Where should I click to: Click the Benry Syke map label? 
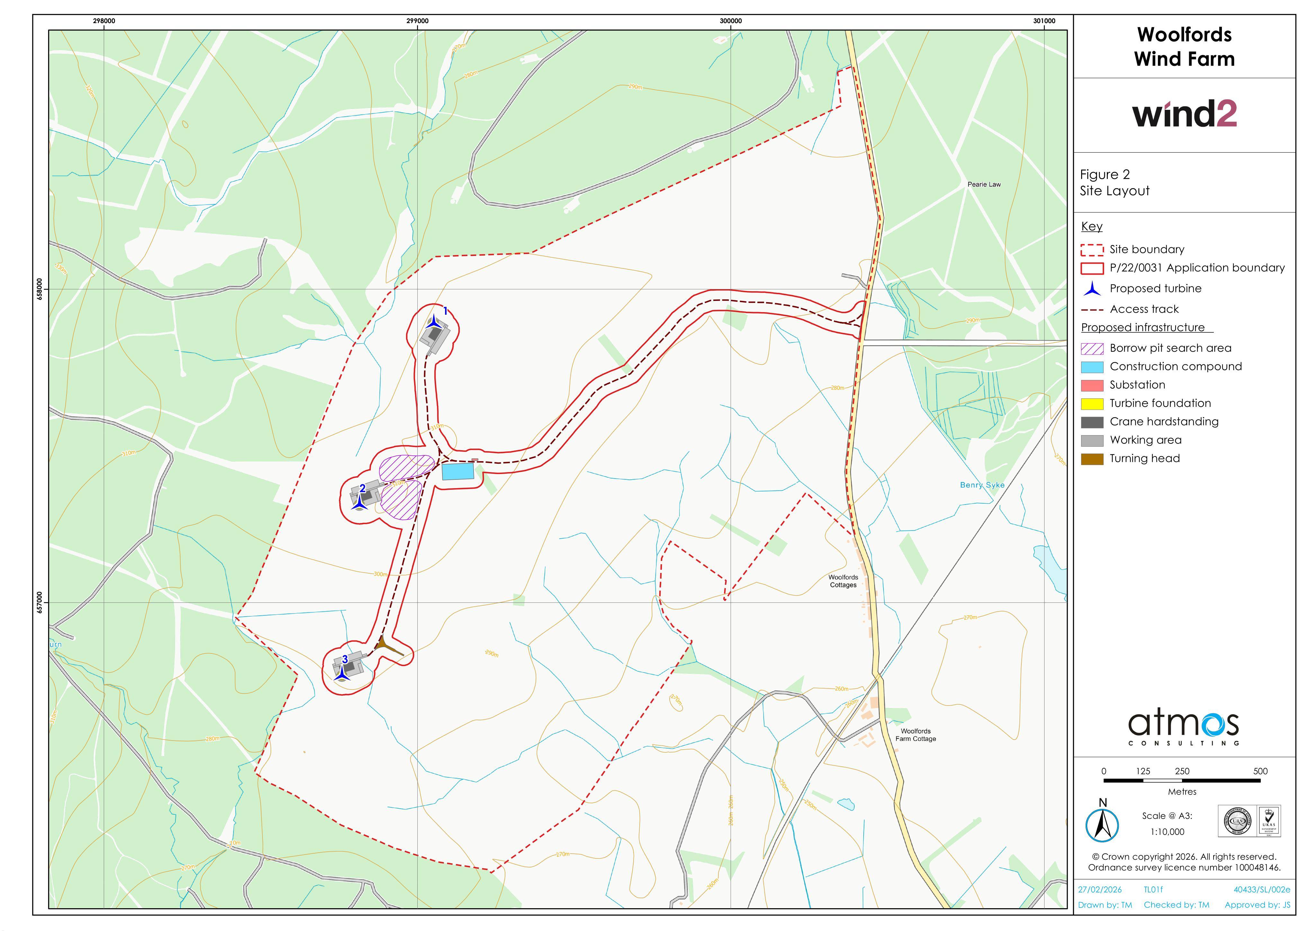(982, 485)
